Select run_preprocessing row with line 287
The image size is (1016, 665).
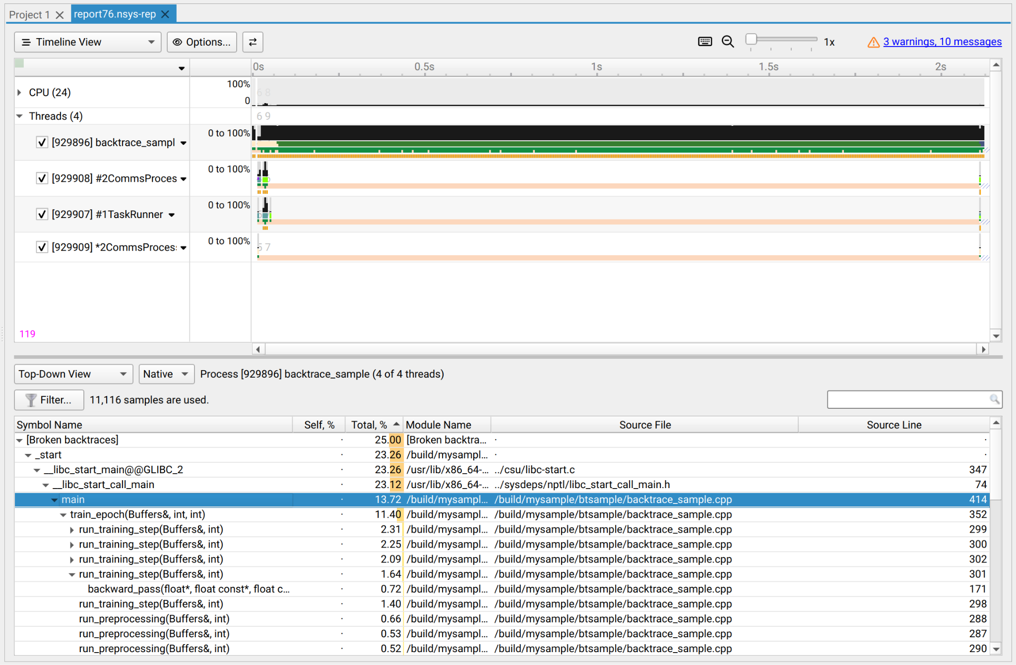502,634
